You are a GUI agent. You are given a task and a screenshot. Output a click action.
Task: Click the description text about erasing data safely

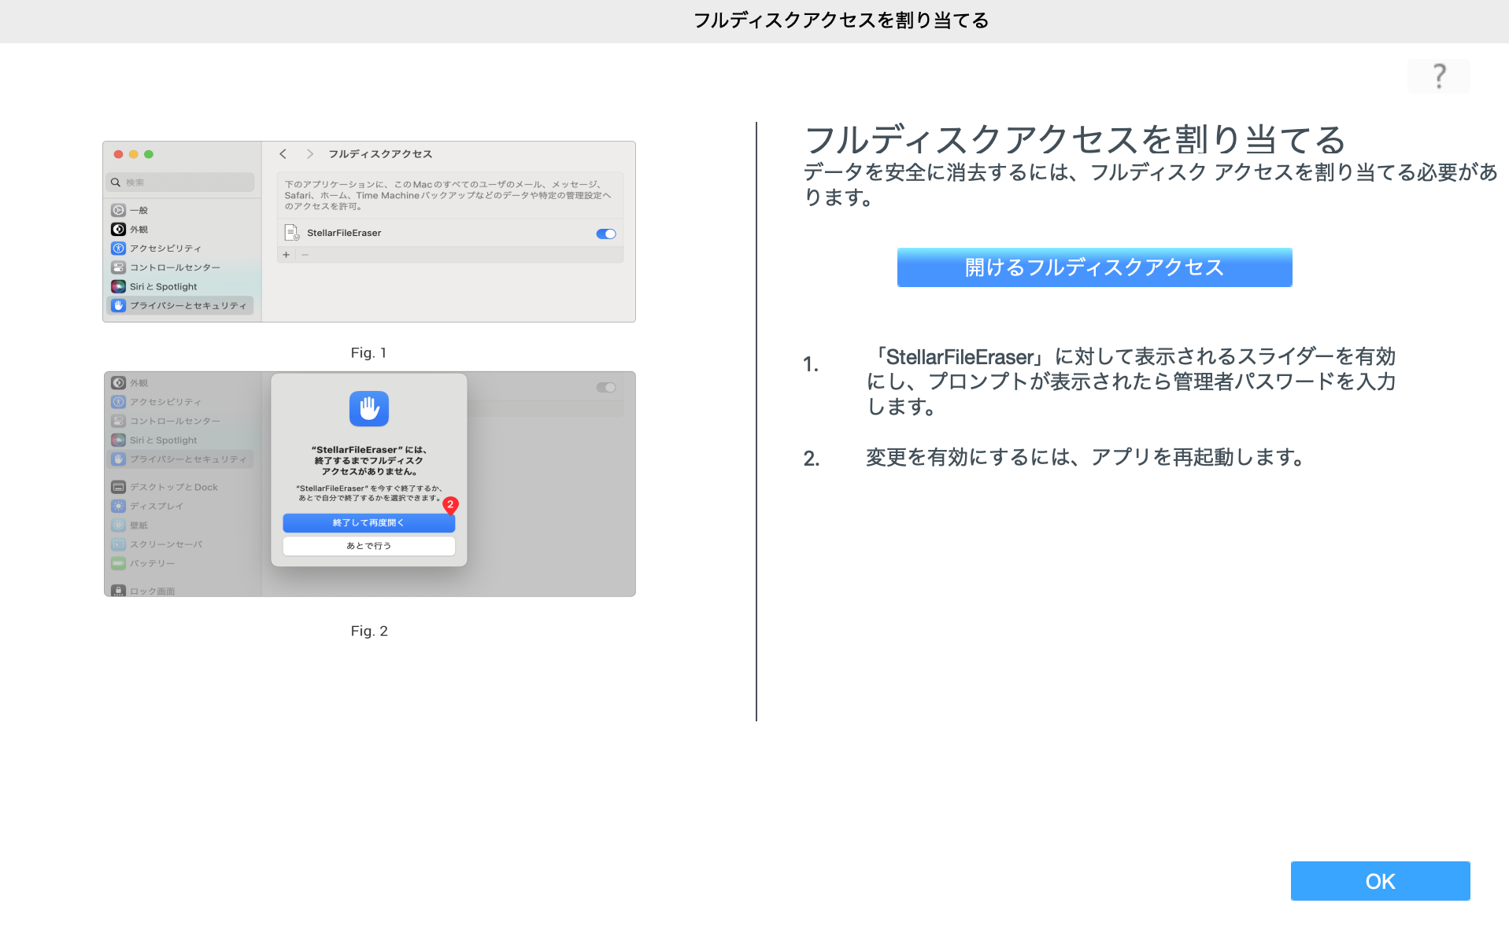click(x=1150, y=184)
